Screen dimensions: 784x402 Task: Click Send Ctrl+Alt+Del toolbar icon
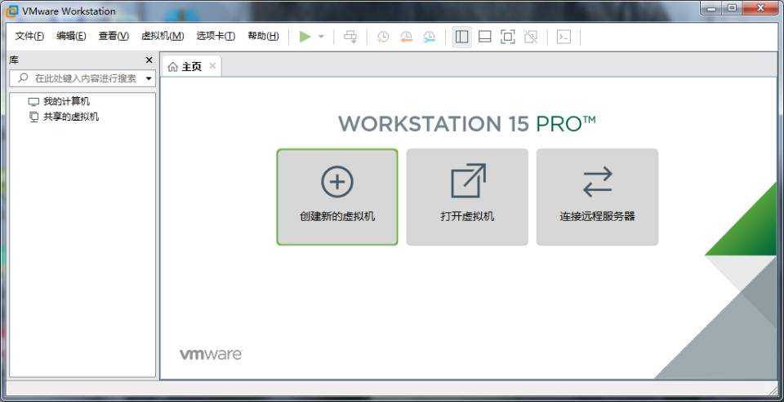point(351,37)
